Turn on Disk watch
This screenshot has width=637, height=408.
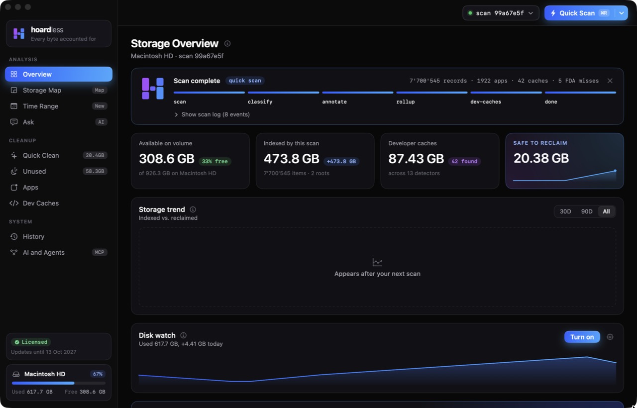click(582, 337)
